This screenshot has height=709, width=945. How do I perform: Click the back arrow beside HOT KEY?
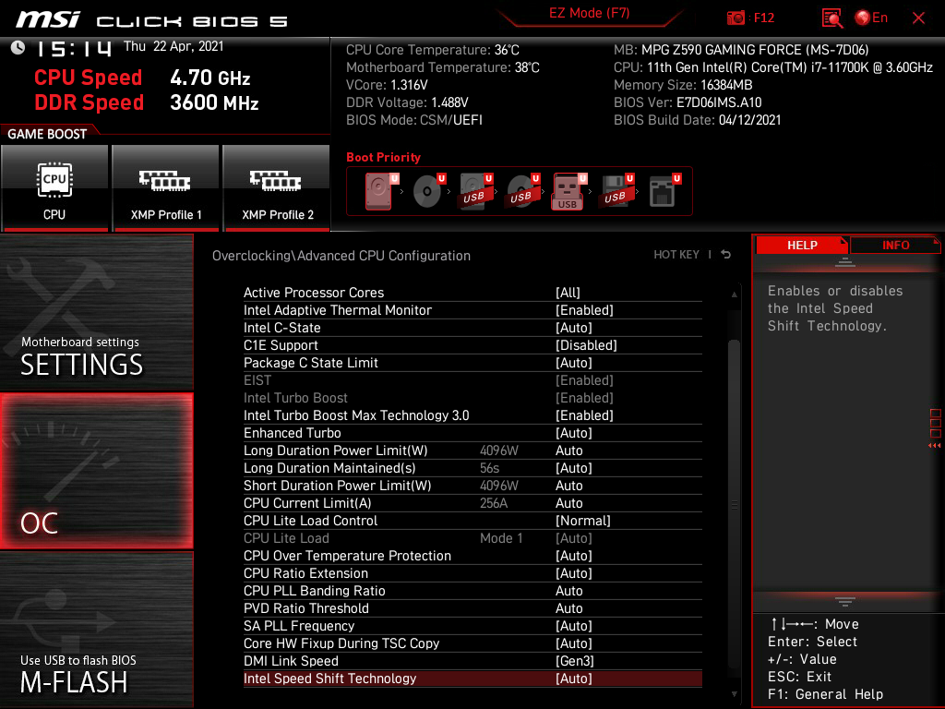(x=726, y=255)
